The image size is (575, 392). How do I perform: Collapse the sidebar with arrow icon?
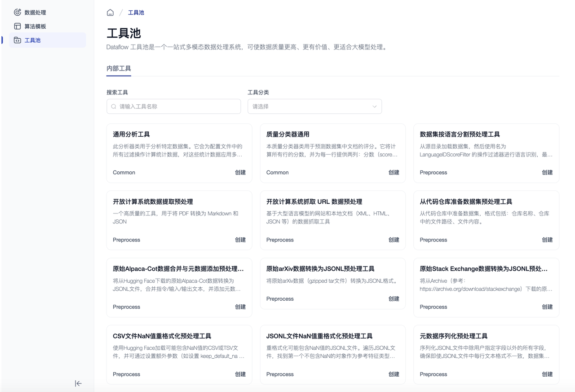78,383
